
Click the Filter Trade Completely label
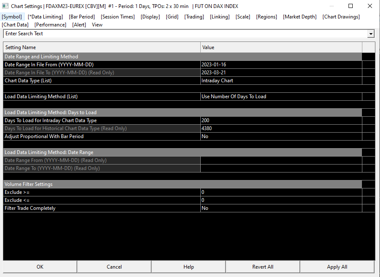pos(30,208)
